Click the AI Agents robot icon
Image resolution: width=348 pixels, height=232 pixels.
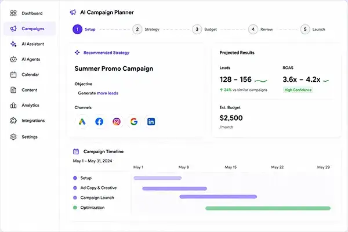[x=13, y=59]
